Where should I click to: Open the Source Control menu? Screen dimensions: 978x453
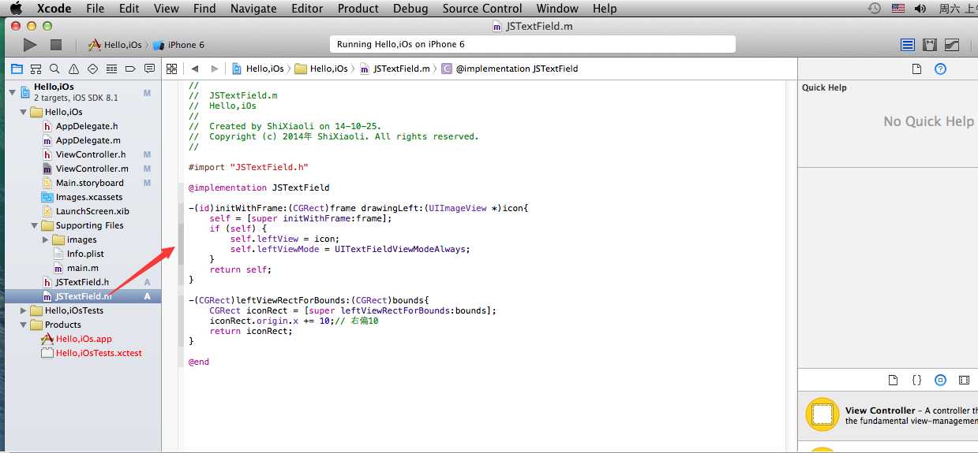pyautogui.click(x=482, y=9)
